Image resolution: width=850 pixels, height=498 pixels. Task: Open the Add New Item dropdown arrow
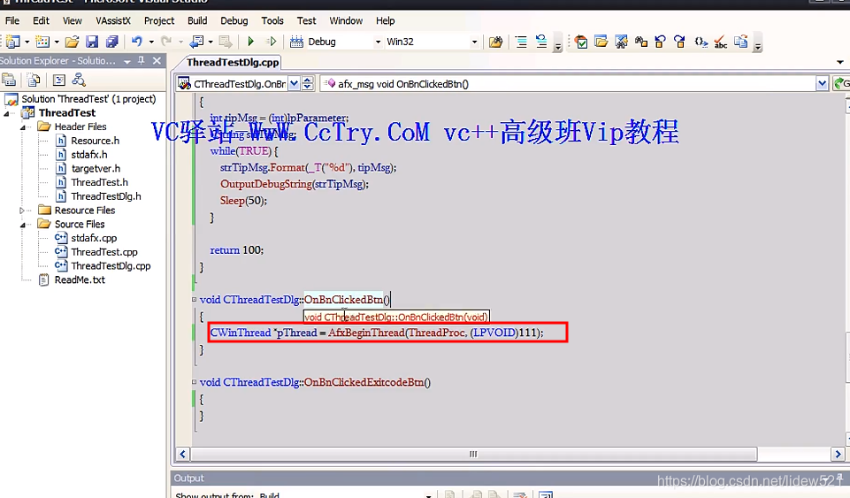tap(57, 42)
